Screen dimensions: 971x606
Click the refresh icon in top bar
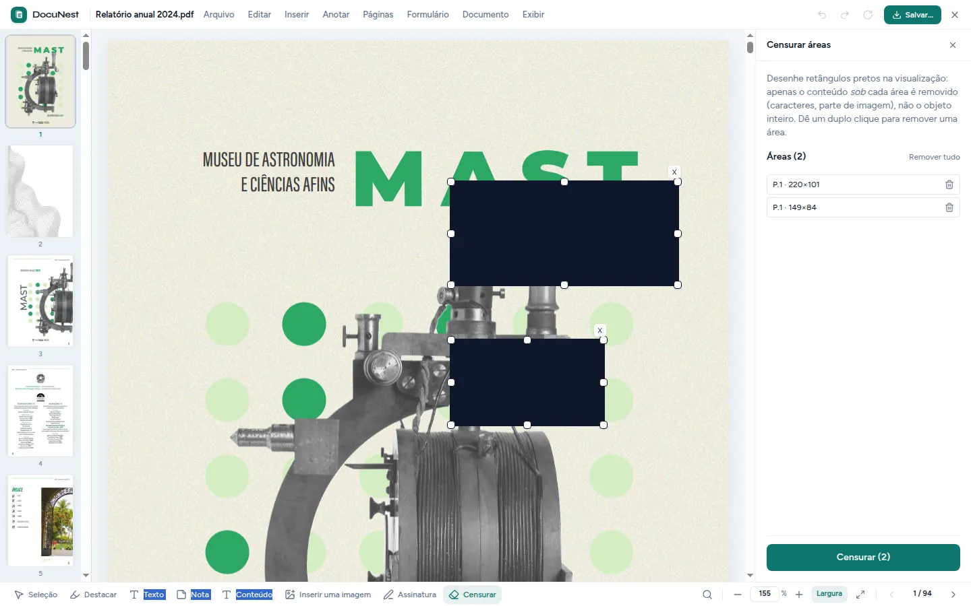868,15
